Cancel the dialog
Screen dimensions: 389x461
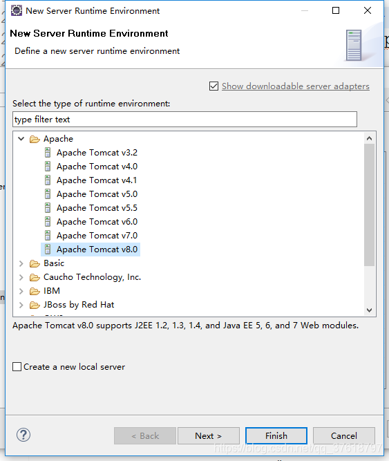[344, 435]
